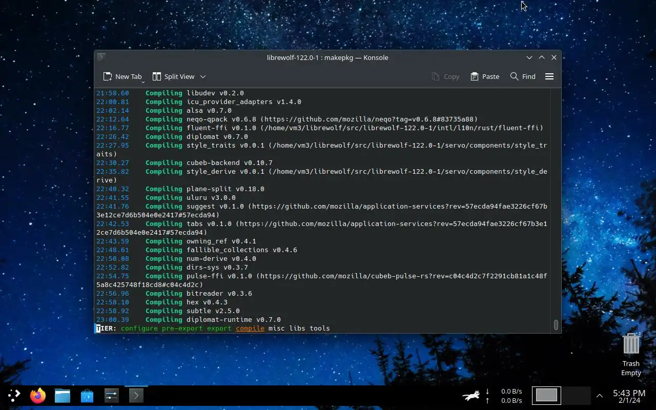Viewport: 656px width, 410px height.
Task: Click the Konsole window title bar icon
Action: point(101,57)
